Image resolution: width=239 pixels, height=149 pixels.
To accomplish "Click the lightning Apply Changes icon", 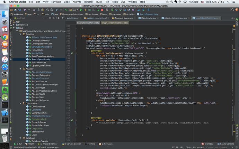I will click(x=85, y=10).
